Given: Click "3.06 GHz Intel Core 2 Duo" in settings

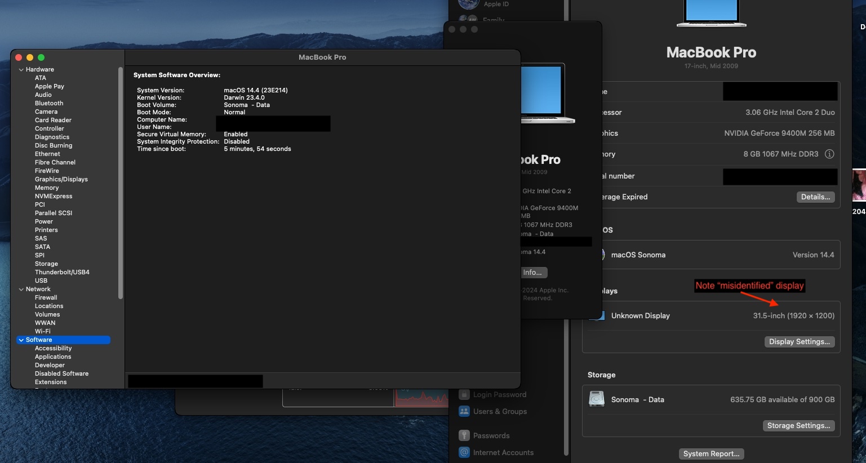Looking at the screenshot, I should point(790,112).
